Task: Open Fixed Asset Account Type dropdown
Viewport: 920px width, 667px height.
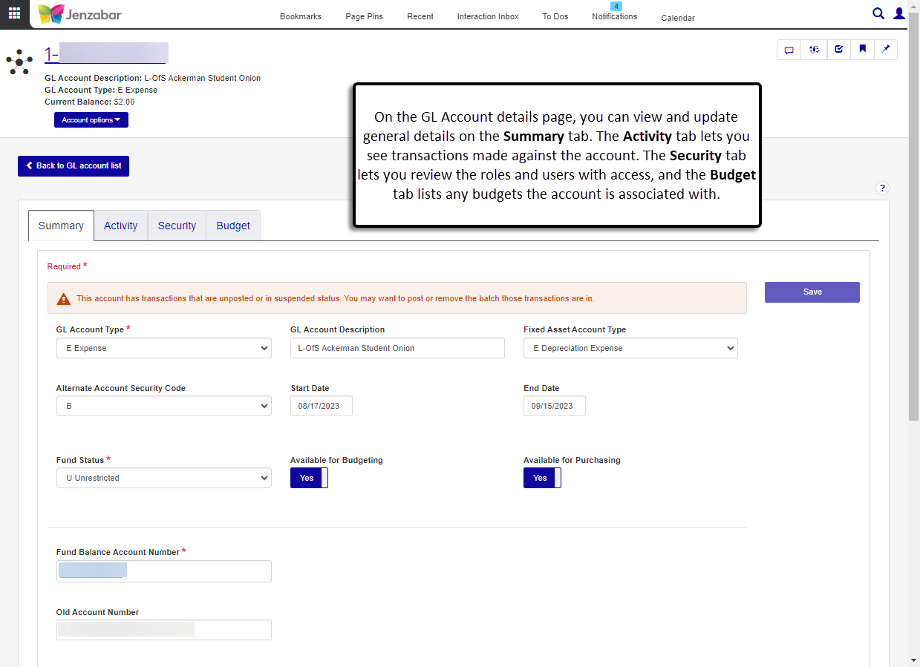Action: point(630,348)
